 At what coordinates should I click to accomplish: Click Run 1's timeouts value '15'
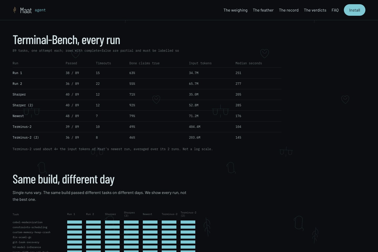[98, 73]
